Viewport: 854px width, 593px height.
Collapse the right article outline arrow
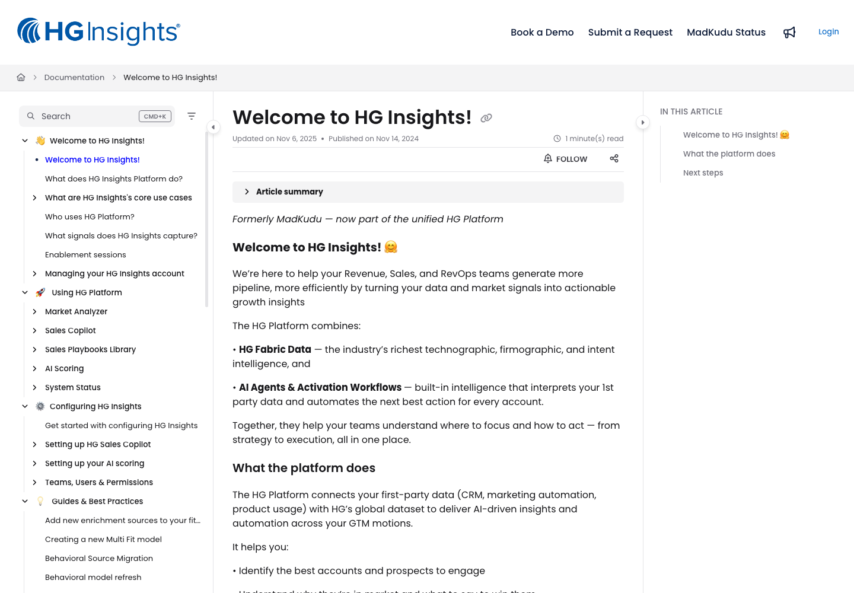click(643, 122)
